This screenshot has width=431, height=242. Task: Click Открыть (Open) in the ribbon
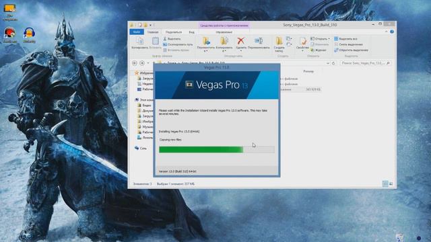pyautogui.click(x=320, y=39)
